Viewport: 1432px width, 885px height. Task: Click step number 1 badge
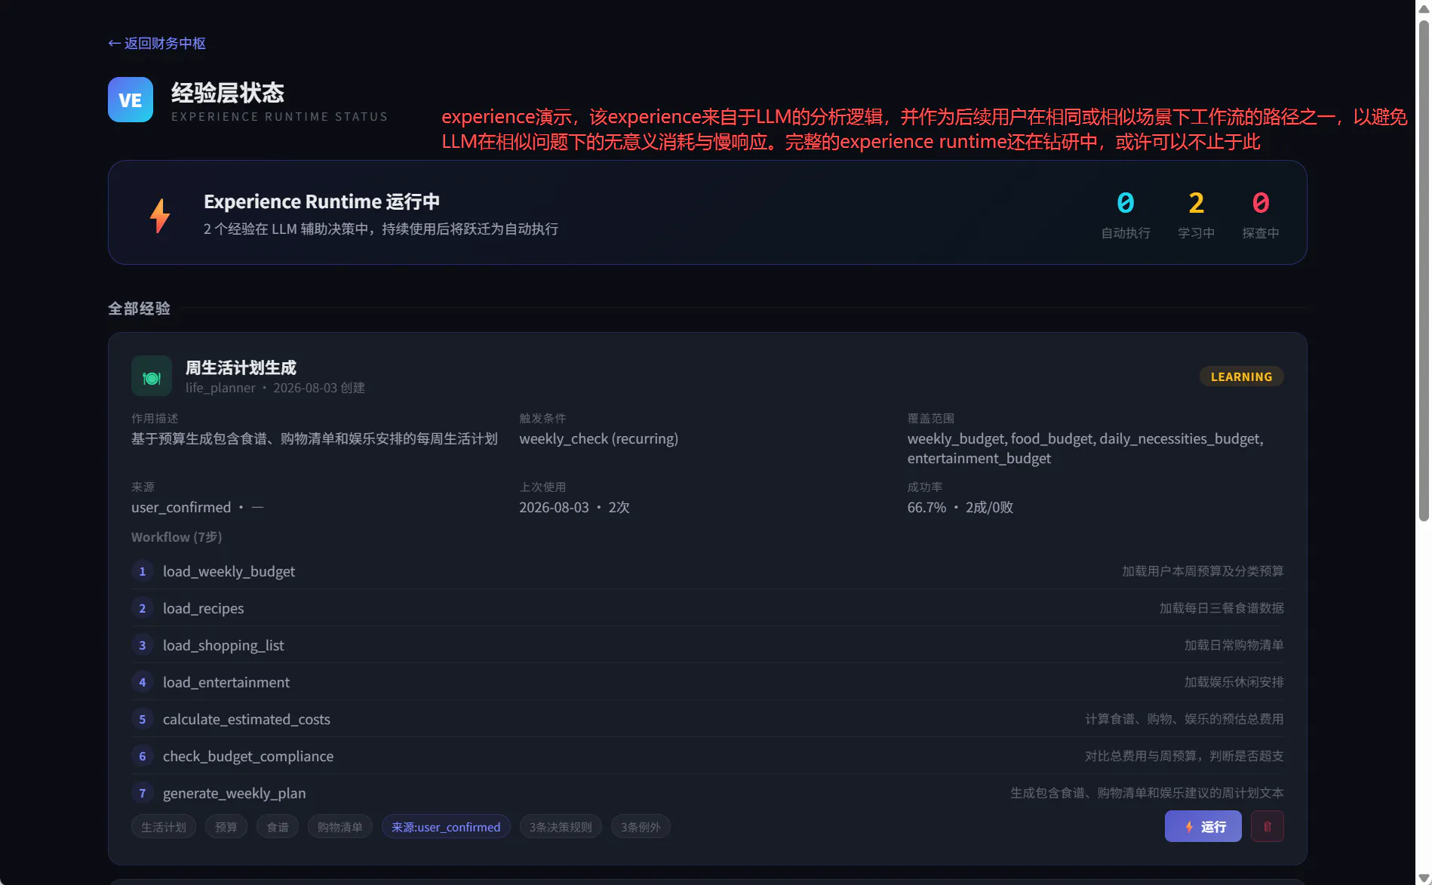pos(142,571)
